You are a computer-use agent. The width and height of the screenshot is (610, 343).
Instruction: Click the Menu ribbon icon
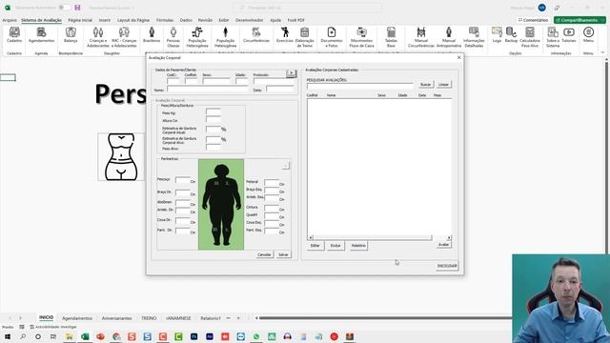click(x=588, y=35)
